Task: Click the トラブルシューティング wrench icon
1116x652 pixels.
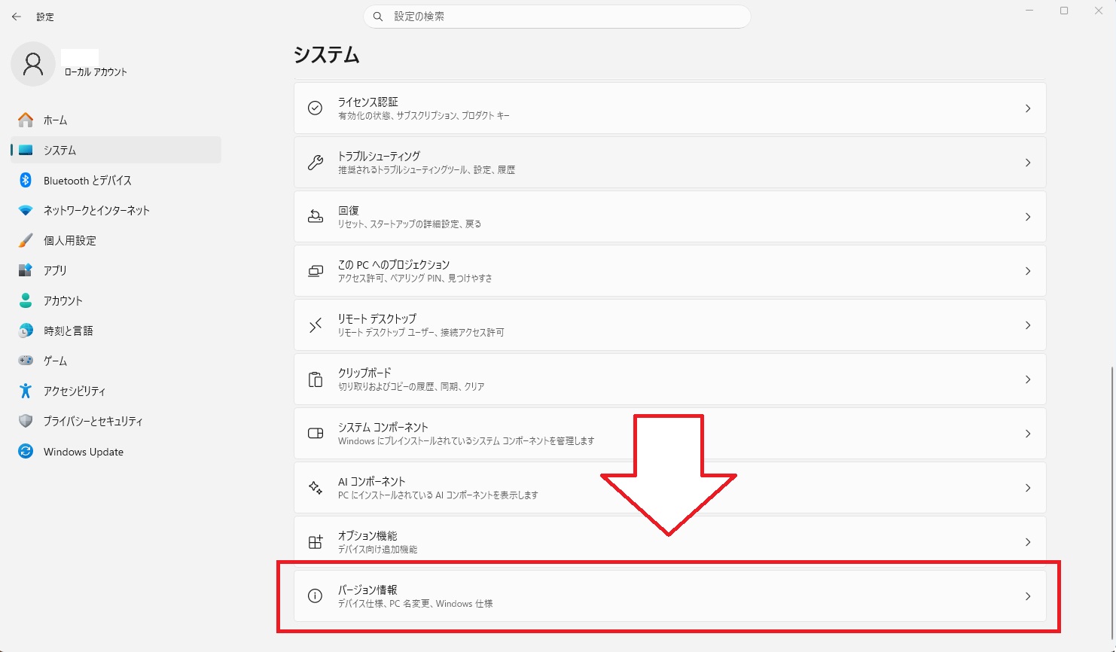Action: [x=316, y=163]
